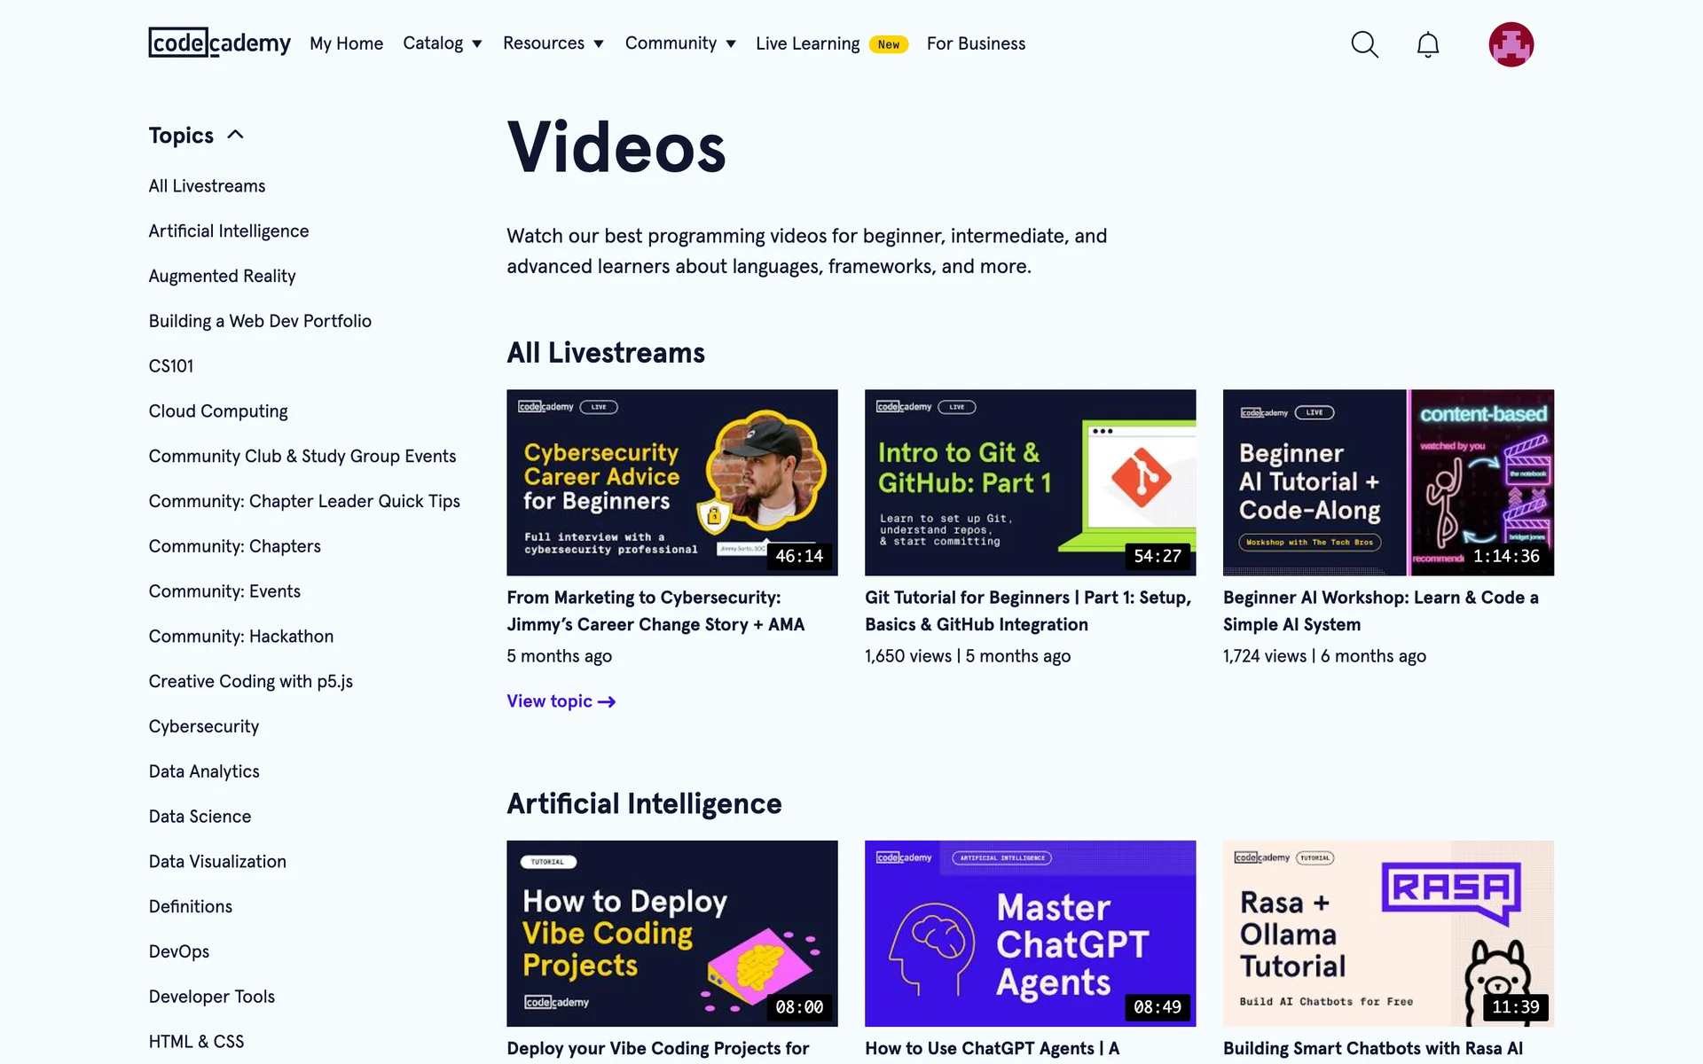Open the For Business page

pyautogui.click(x=976, y=43)
